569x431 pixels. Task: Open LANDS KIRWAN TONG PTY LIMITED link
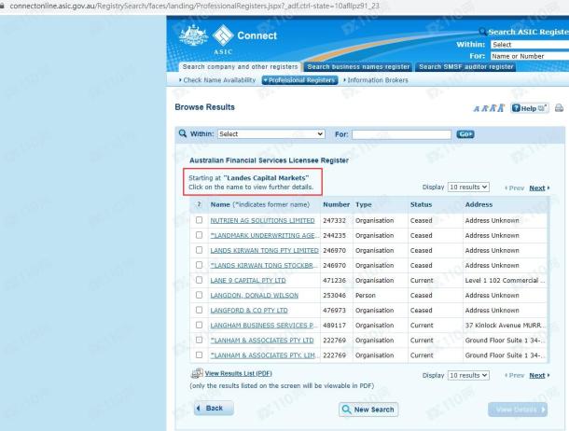click(x=264, y=250)
